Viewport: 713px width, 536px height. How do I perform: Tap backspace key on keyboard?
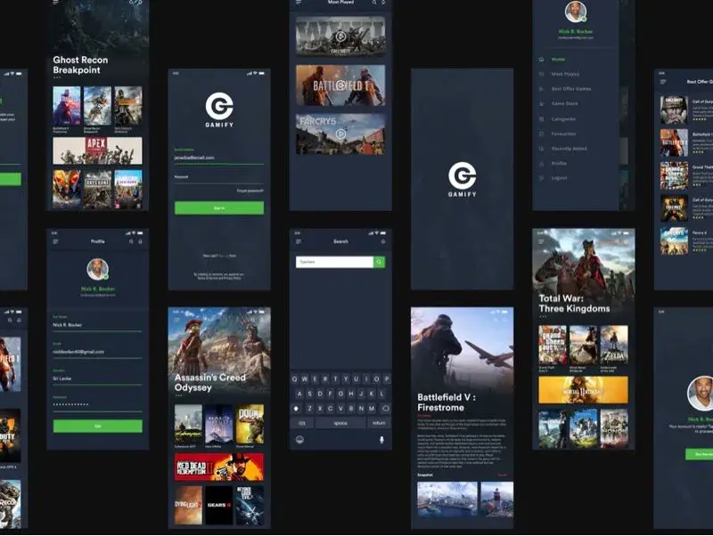point(385,409)
